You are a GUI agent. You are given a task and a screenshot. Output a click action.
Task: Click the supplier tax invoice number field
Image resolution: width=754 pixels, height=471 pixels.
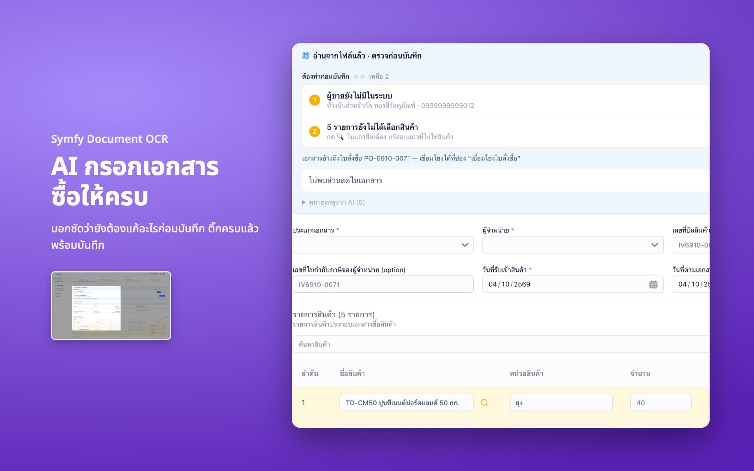[x=383, y=284]
